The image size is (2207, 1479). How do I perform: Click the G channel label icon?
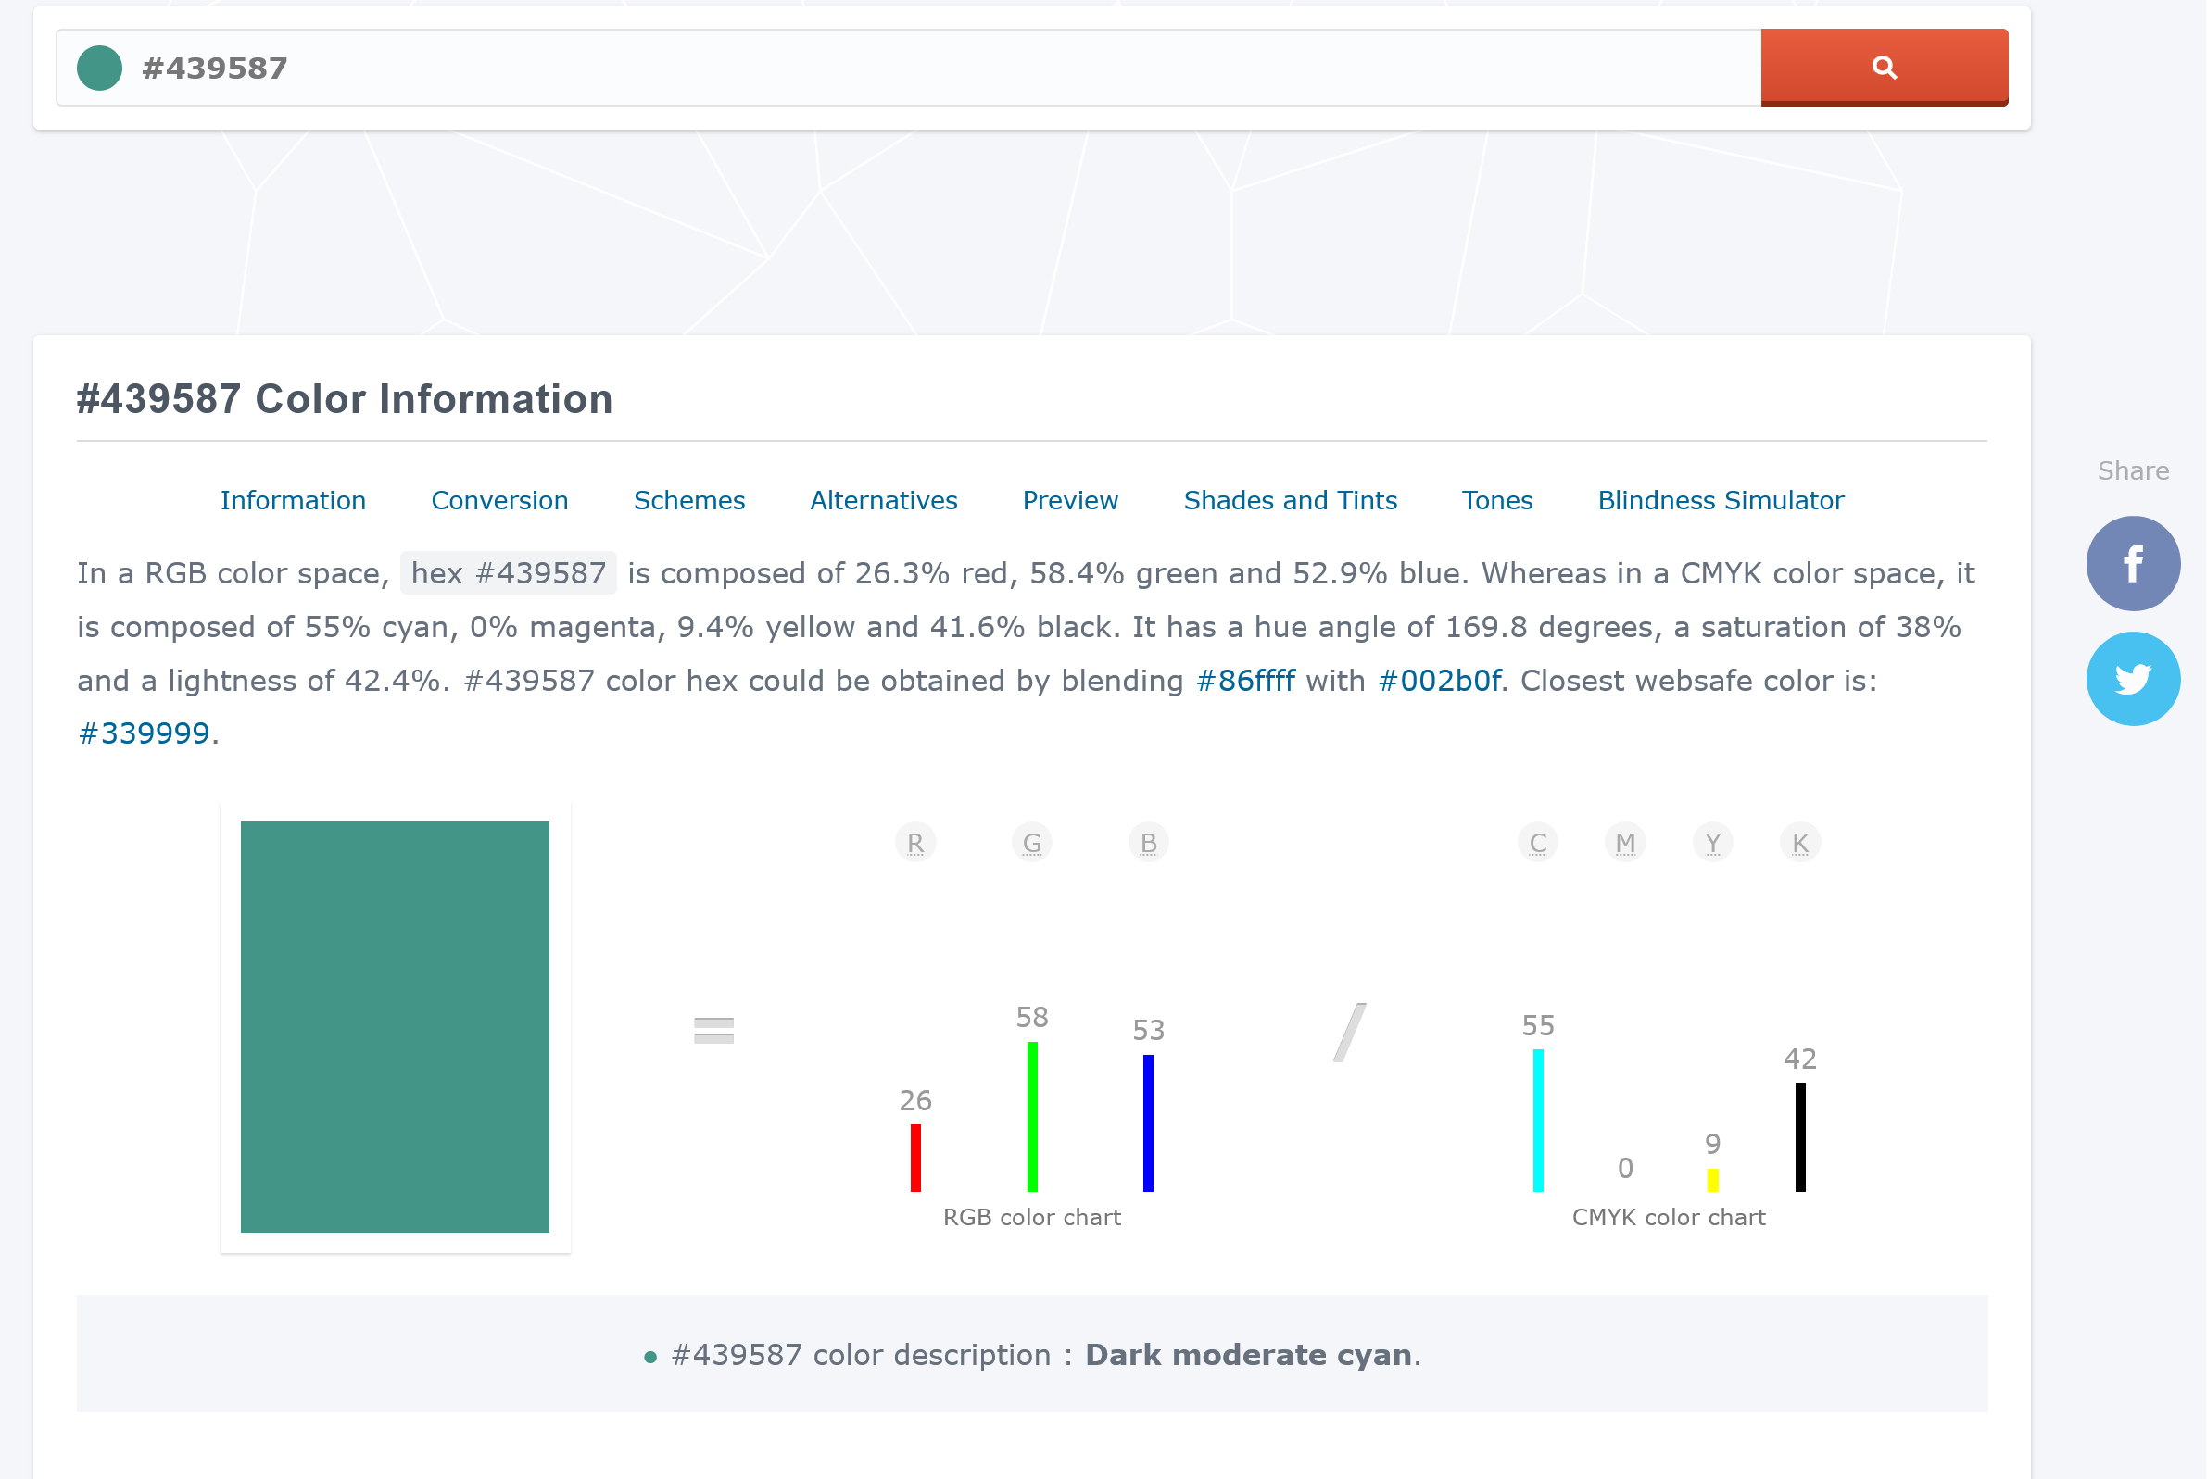1031,843
